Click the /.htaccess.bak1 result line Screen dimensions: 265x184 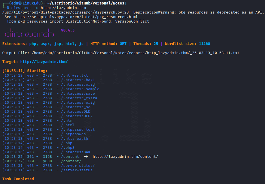pos(49,80)
